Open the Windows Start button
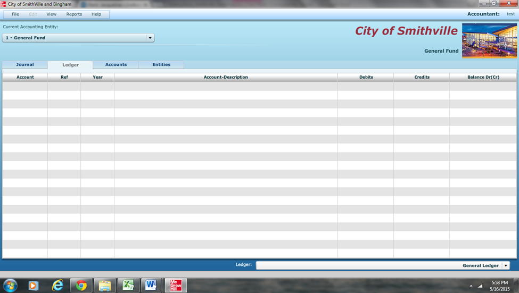Screen dimensions: 519x293 coord(10,286)
